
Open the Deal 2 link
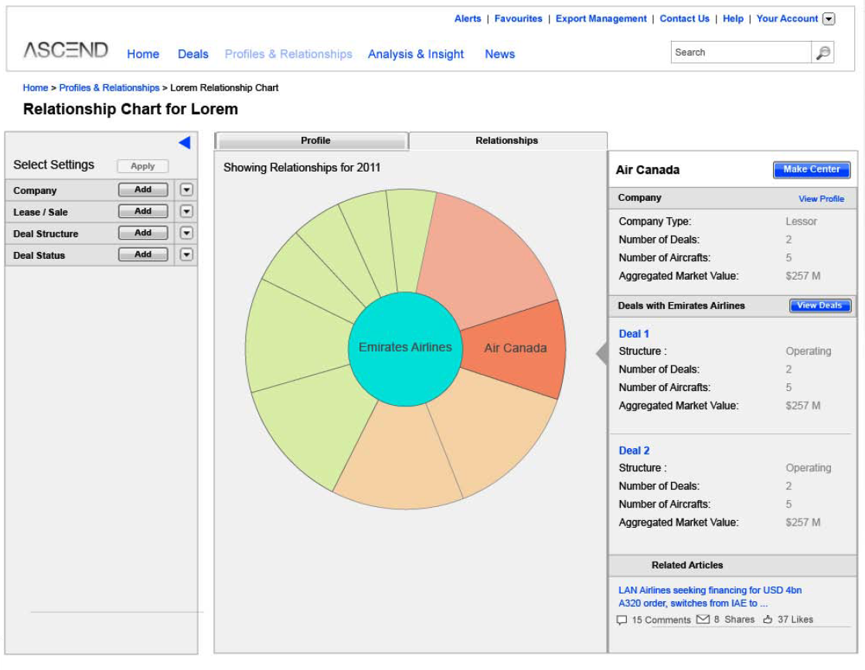(634, 451)
